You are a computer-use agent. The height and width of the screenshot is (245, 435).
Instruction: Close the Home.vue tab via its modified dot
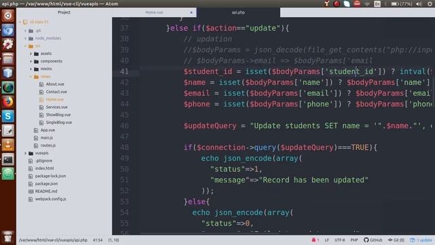point(192,12)
